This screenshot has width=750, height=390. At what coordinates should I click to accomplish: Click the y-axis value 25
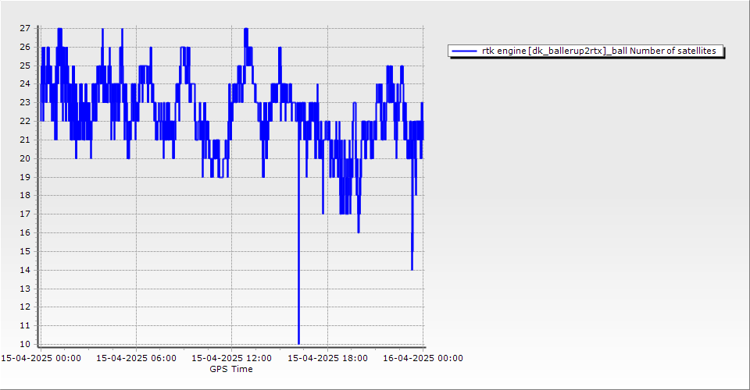25,66
